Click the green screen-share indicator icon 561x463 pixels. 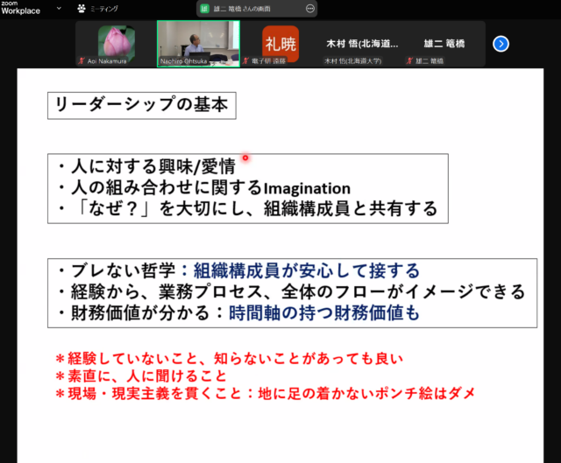coord(205,8)
